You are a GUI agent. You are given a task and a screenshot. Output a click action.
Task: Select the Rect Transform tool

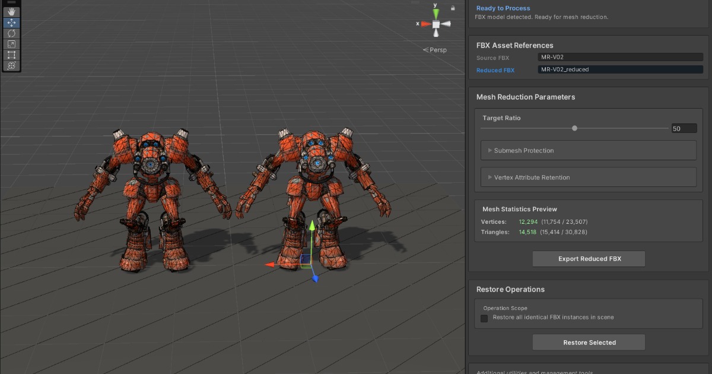tap(12, 55)
